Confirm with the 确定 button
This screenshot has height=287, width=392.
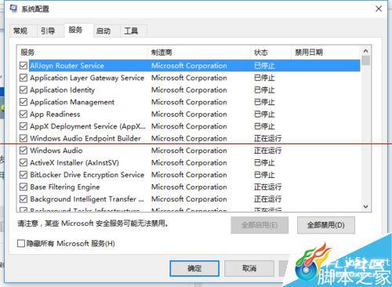point(194,268)
